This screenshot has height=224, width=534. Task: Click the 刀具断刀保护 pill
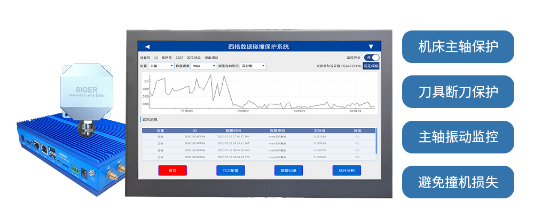458,92
